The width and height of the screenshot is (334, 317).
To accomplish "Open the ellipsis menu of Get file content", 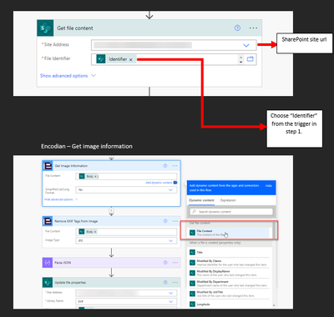I will [x=253, y=28].
